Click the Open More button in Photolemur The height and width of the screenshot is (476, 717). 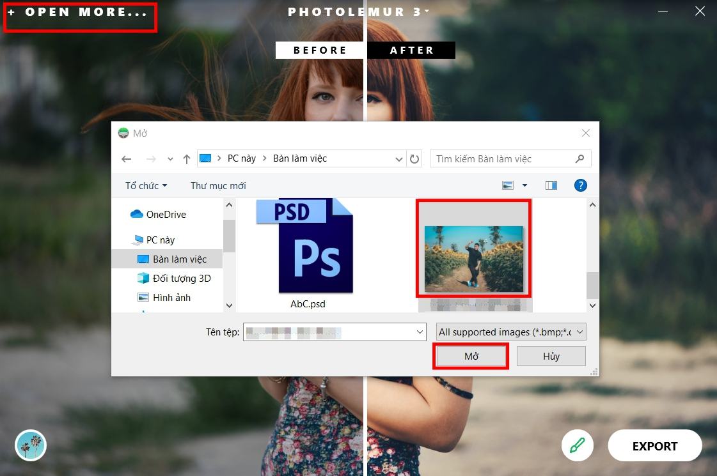click(x=78, y=12)
